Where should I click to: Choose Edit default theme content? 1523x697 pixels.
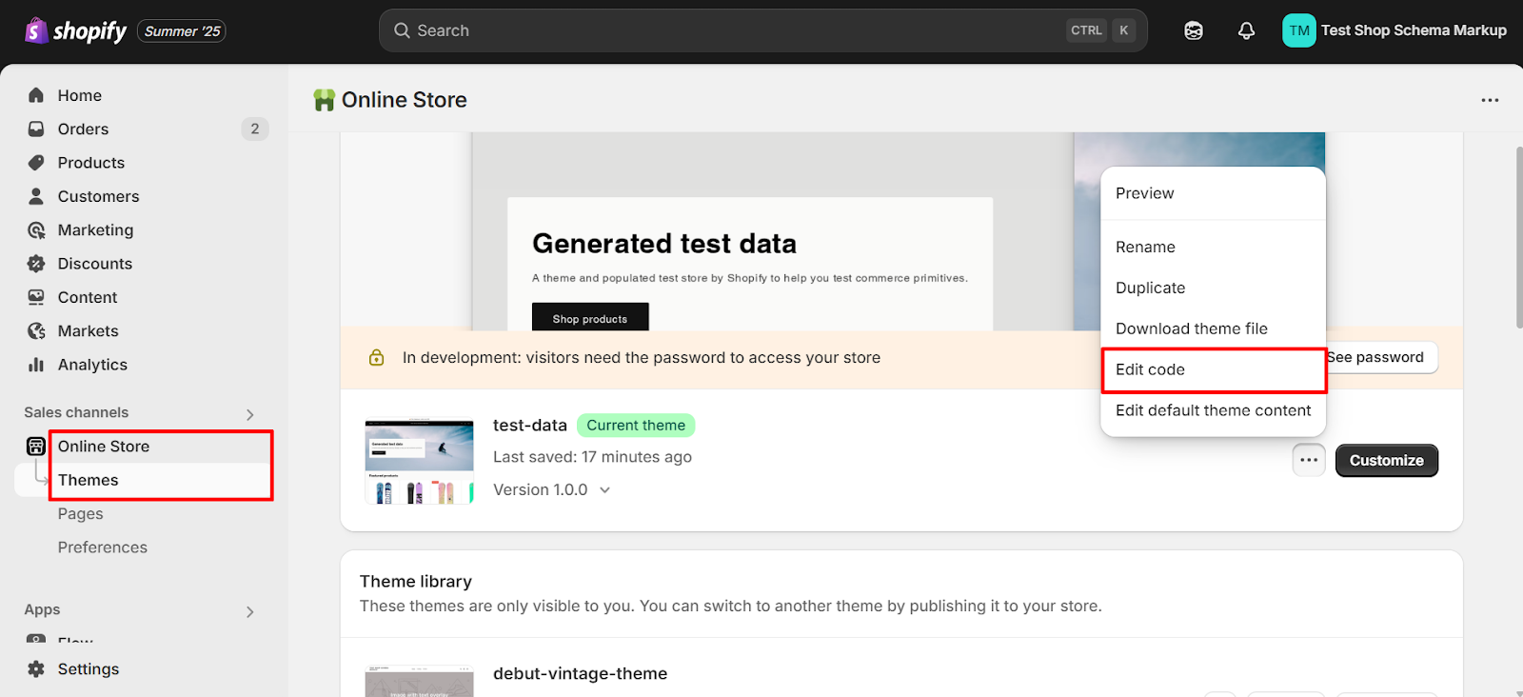(x=1213, y=410)
